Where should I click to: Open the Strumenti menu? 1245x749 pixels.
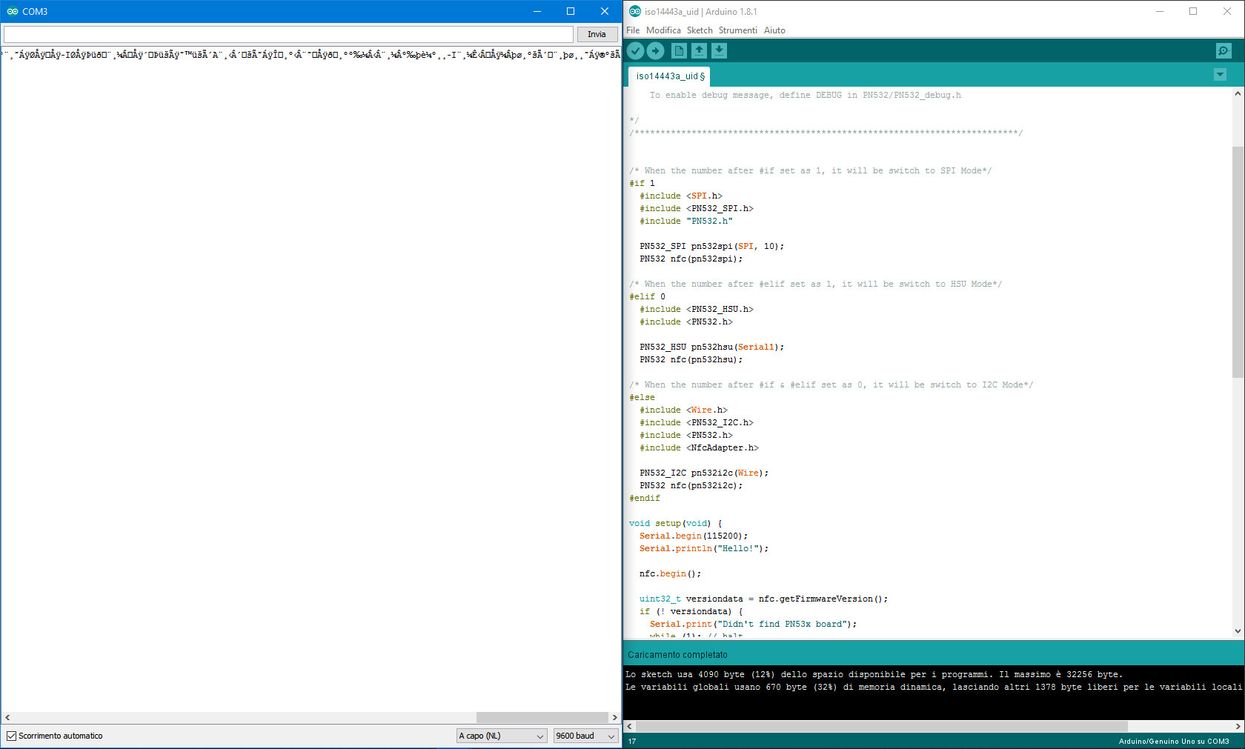click(x=738, y=30)
